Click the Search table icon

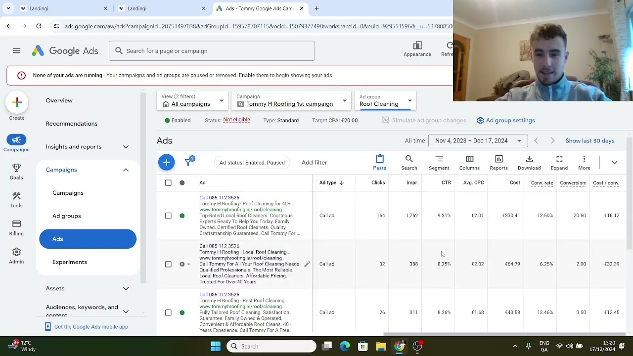pos(409,162)
